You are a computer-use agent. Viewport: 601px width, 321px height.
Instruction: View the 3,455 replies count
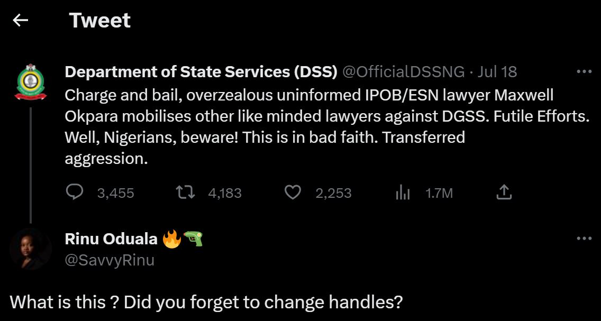coord(115,194)
